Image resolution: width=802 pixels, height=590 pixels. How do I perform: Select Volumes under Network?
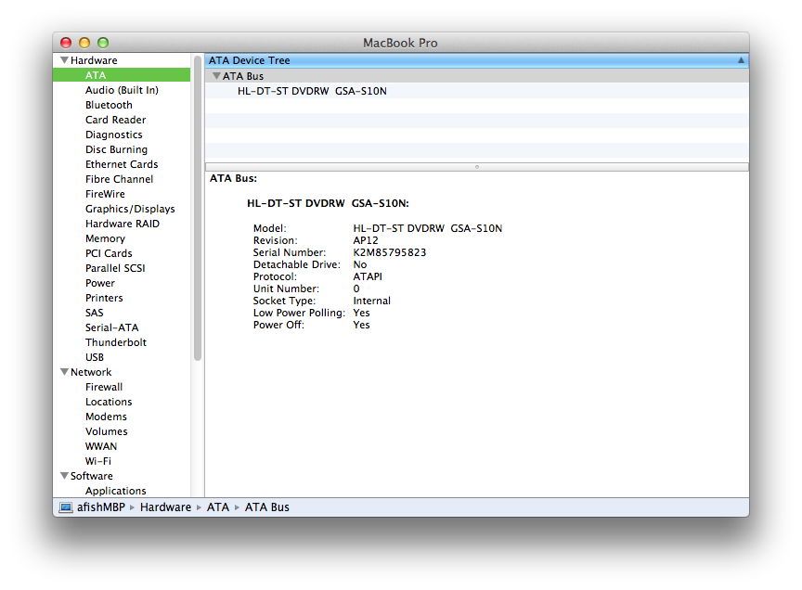107,431
